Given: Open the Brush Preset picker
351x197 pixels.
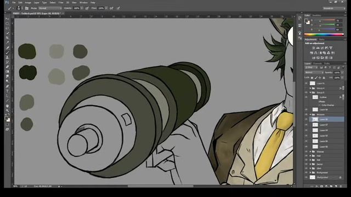Looking at the screenshot, I should 19,8.
